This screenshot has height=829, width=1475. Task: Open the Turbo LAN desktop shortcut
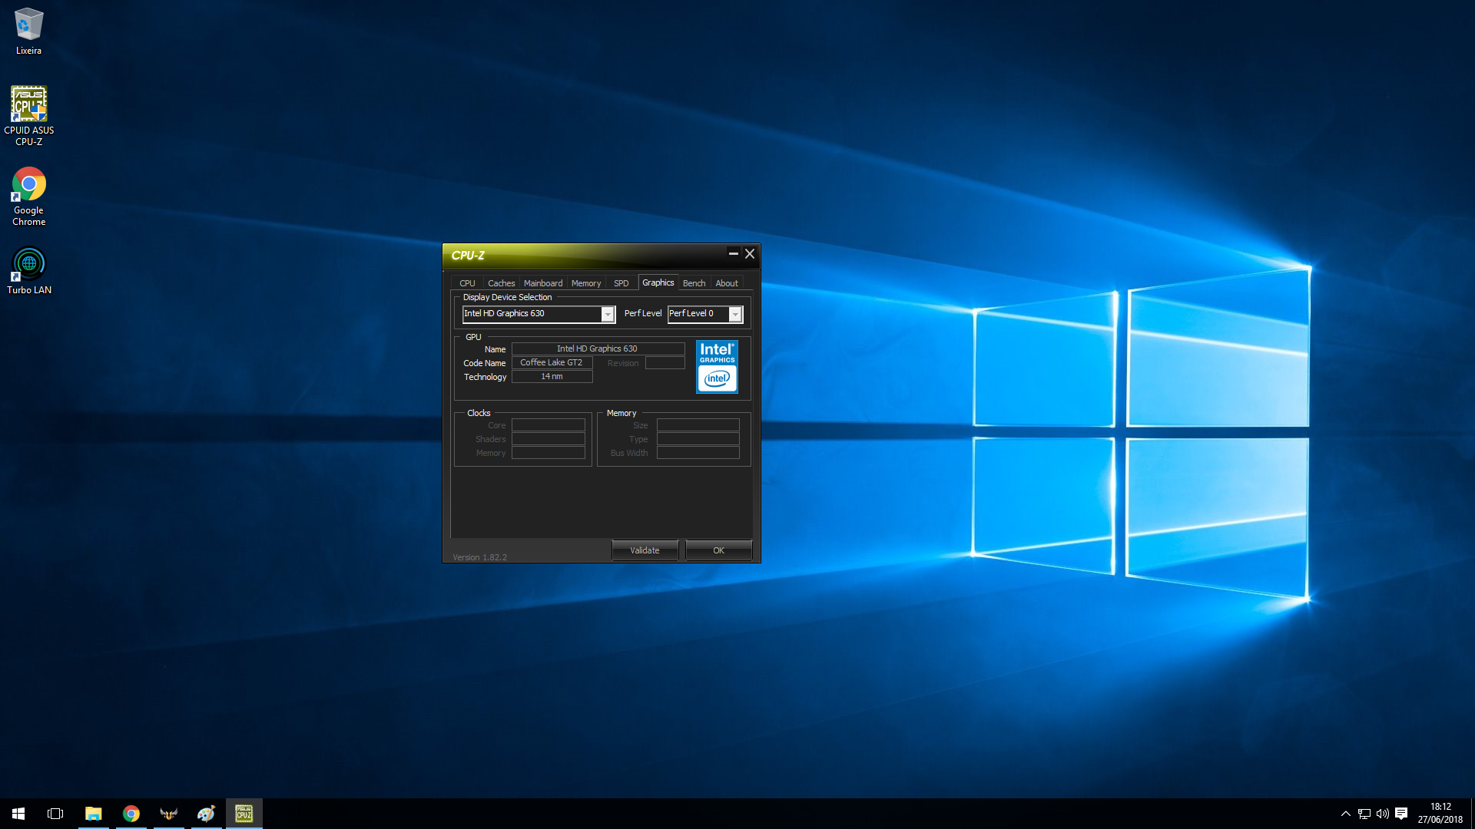[x=29, y=271]
